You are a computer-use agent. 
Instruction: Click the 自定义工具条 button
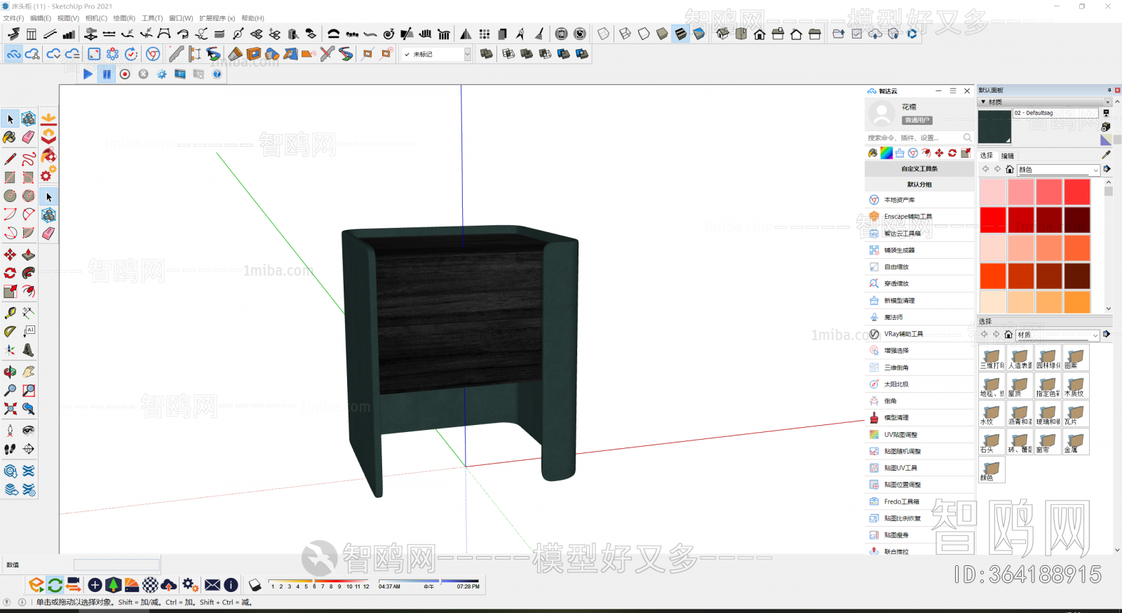tap(919, 169)
